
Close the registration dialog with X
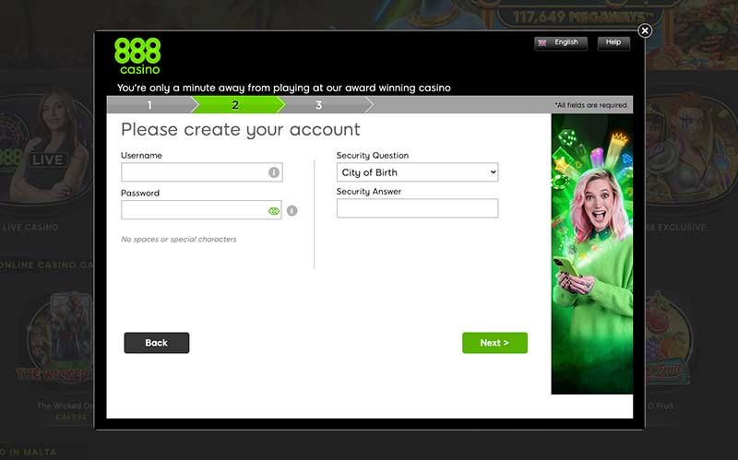[645, 30]
